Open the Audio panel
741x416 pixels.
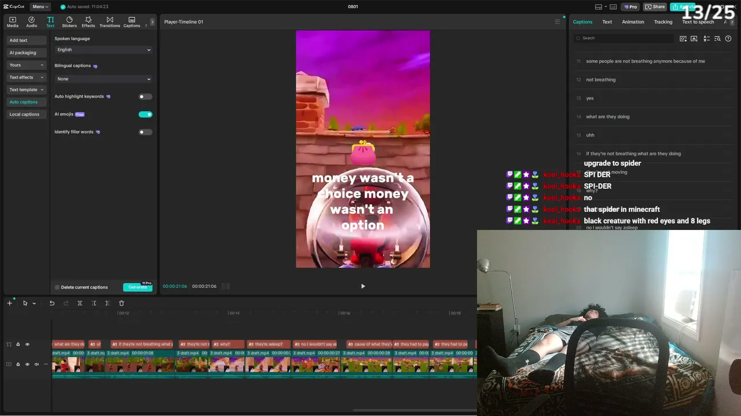point(31,22)
